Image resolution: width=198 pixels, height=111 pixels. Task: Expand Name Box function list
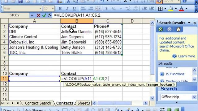[x=32, y=15]
